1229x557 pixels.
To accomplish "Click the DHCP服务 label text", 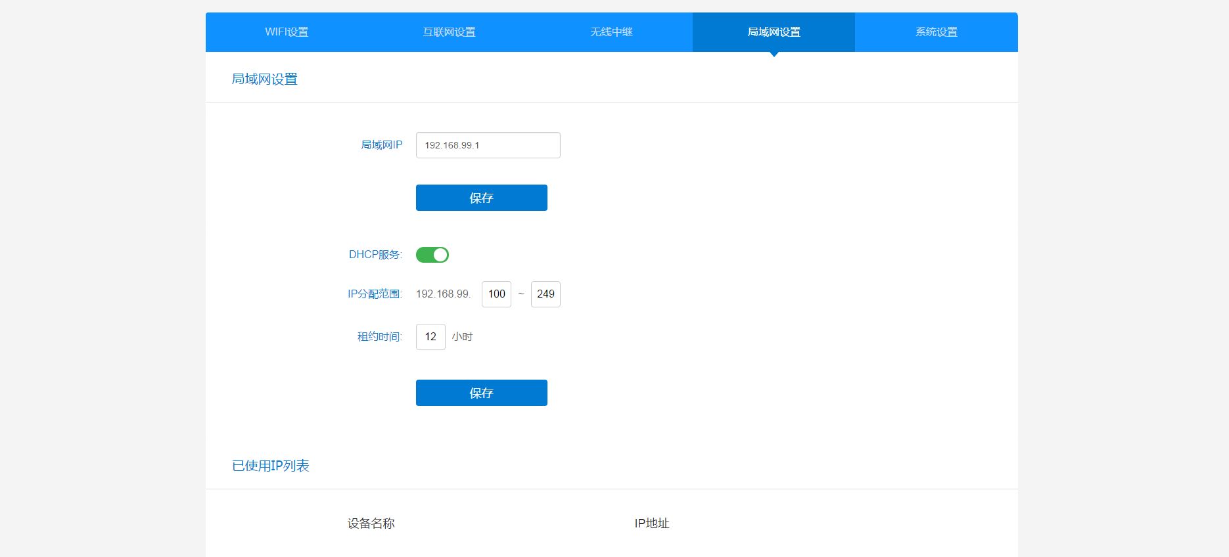I will tap(375, 255).
